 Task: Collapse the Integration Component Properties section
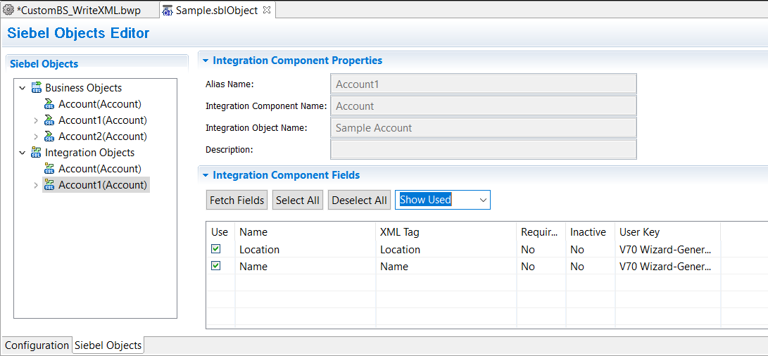(206, 61)
